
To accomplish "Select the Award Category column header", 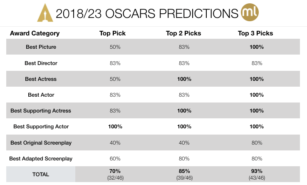I will [x=35, y=33].
